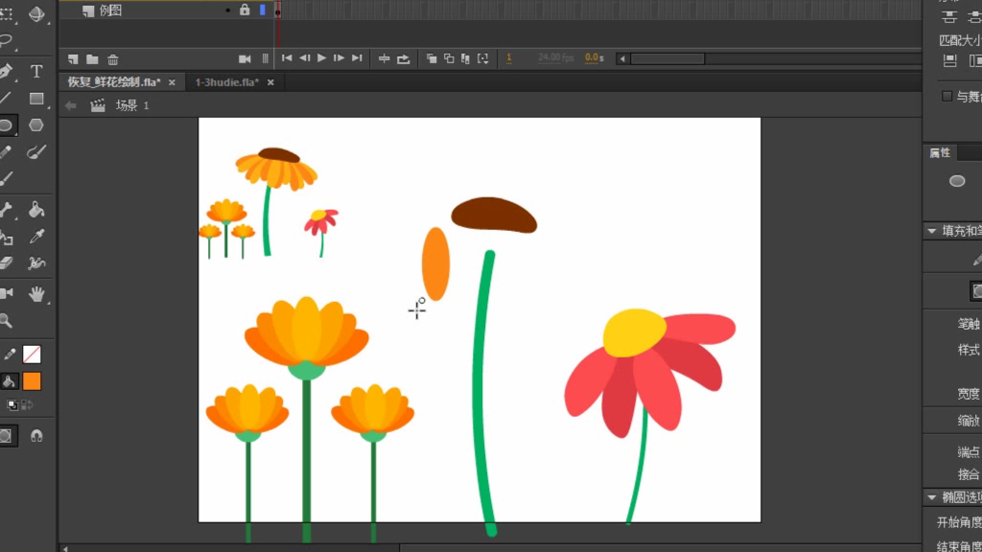Toggle the loop playback button

pyautogui.click(x=404, y=58)
